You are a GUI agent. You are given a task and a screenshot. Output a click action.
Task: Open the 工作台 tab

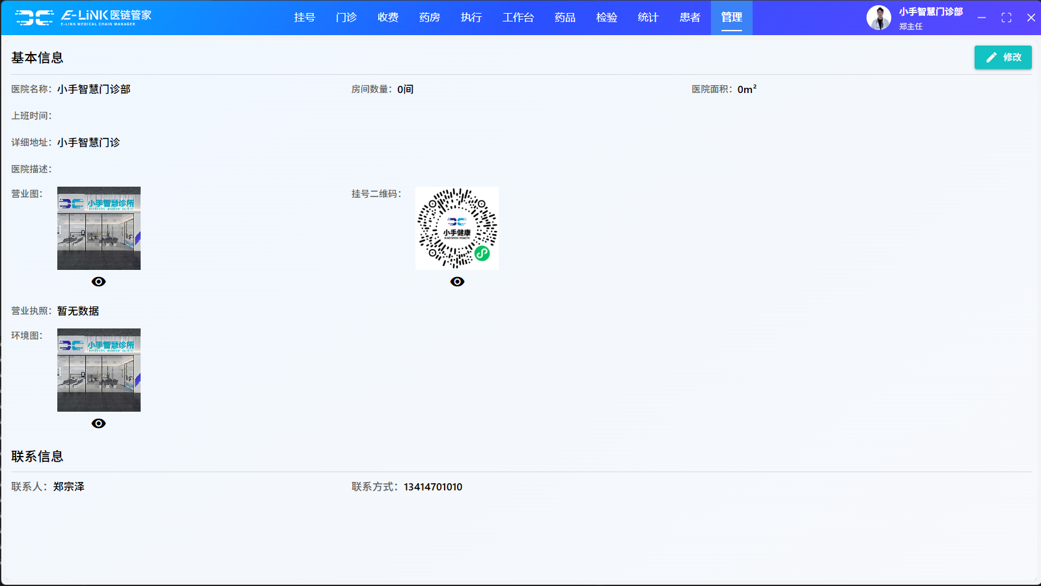[518, 18]
